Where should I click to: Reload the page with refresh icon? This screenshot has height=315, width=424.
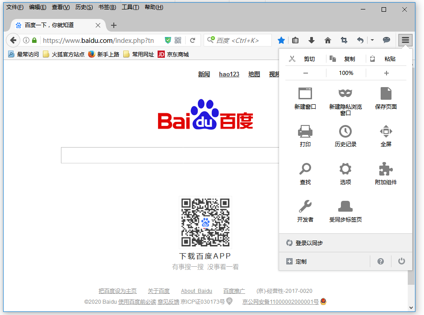pos(192,41)
